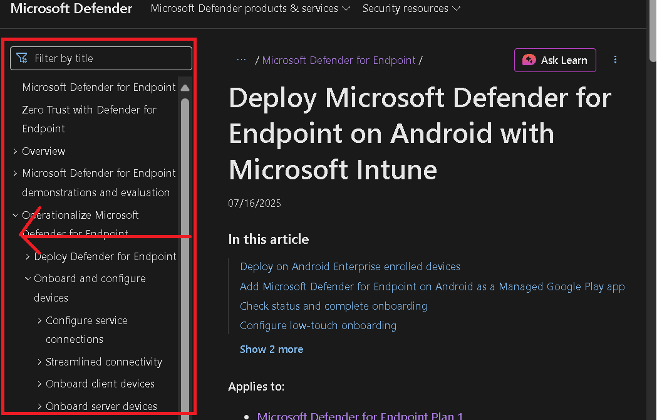The height and width of the screenshot is (420, 657).
Task: Open Add as a Managed Google Play app link
Action: (x=432, y=286)
